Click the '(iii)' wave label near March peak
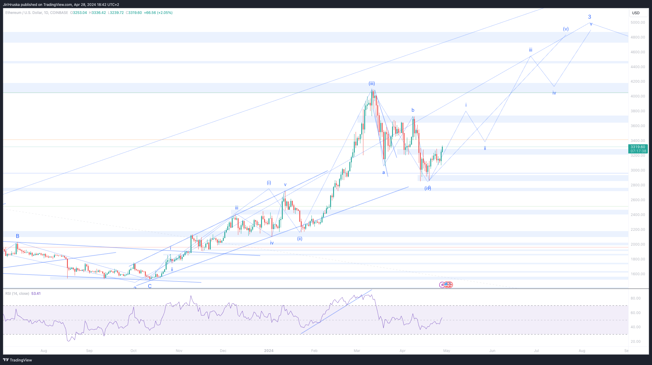This screenshot has height=365, width=652. (x=372, y=84)
